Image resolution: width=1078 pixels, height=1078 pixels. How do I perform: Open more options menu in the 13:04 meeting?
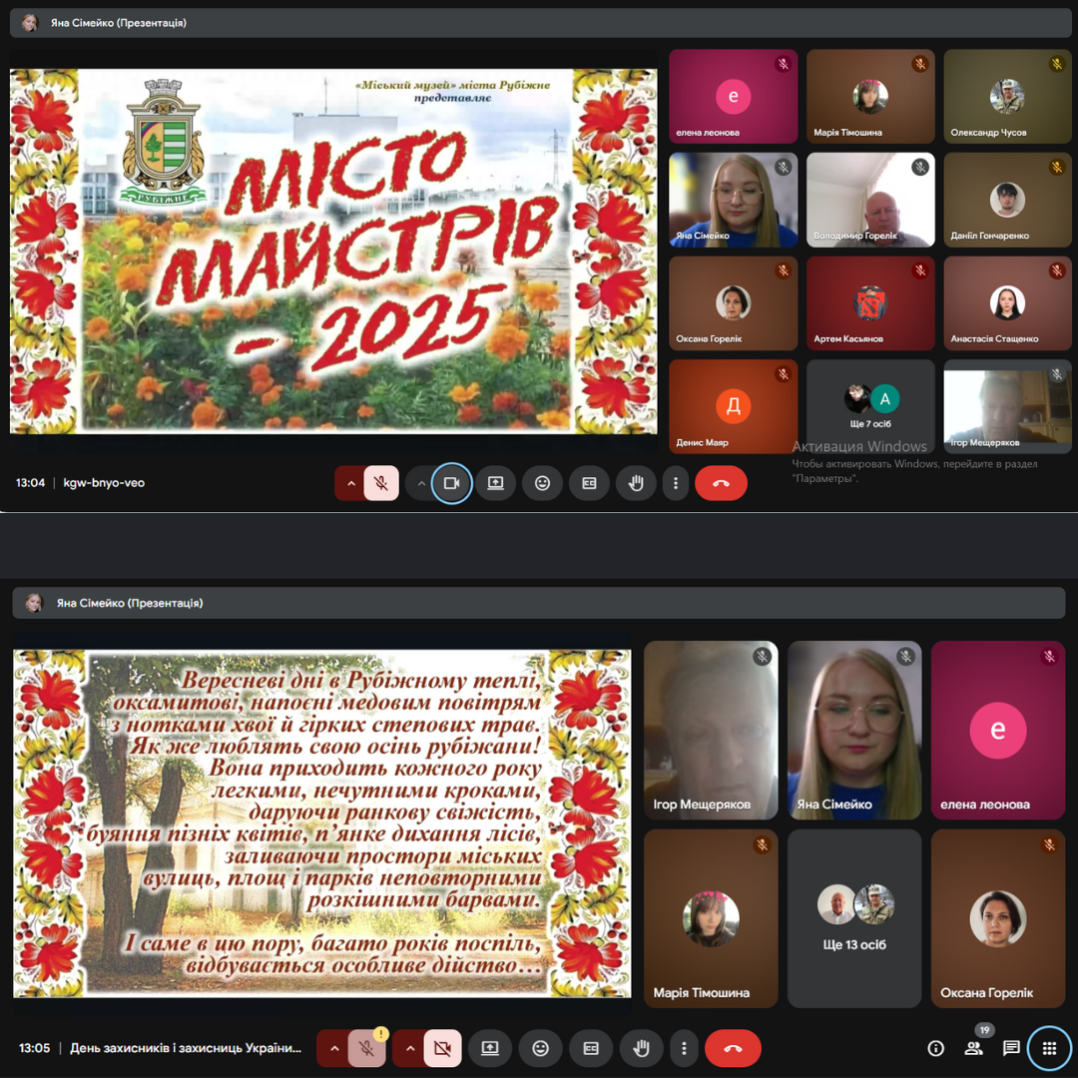coord(676,483)
